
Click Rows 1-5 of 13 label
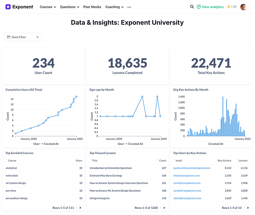232,208
